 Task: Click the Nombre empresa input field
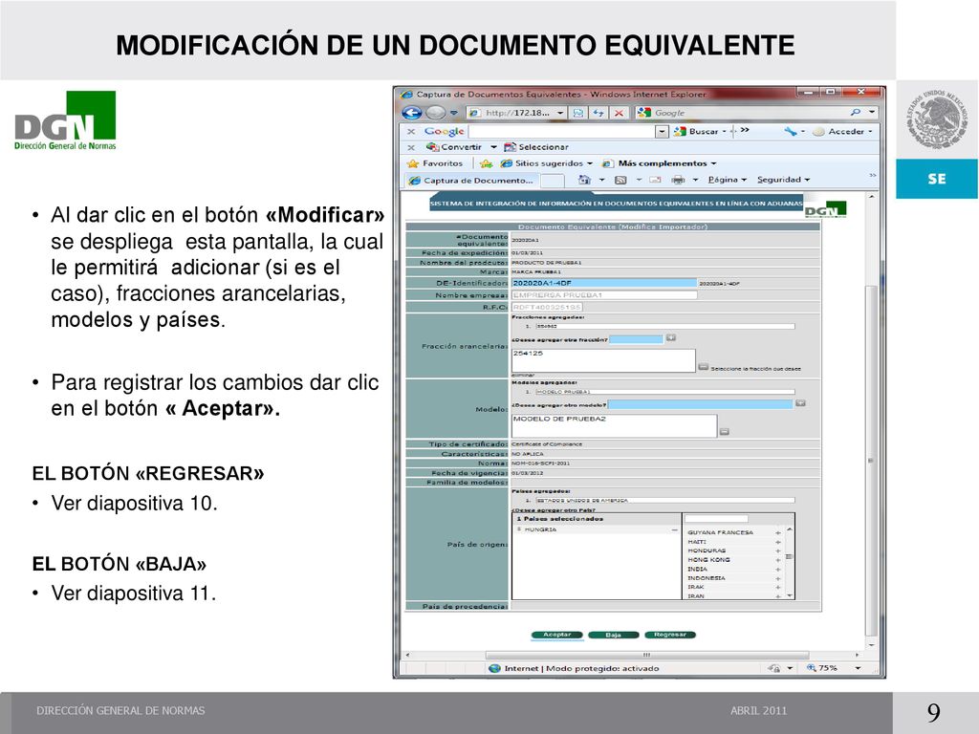point(604,295)
